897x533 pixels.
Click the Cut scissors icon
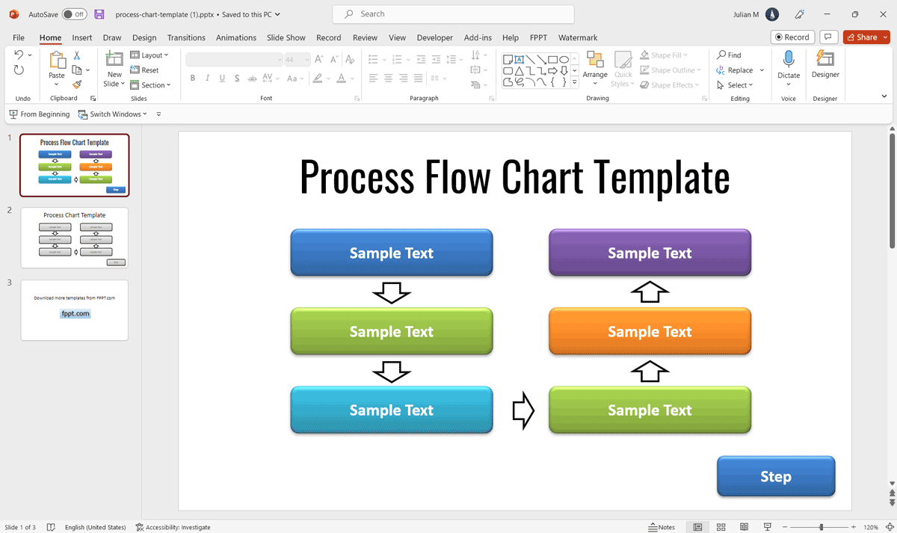pos(76,55)
